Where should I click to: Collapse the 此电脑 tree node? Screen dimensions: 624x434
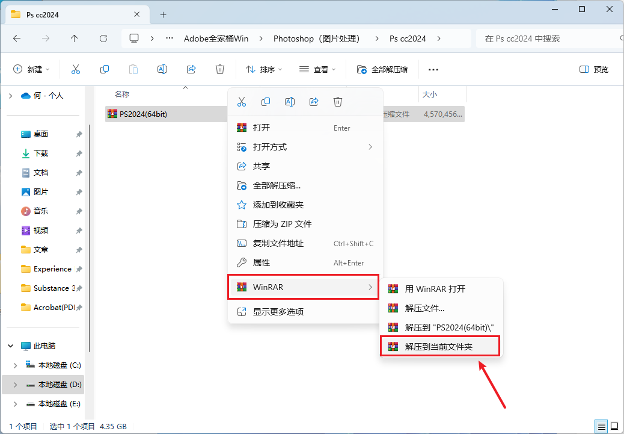click(11, 346)
